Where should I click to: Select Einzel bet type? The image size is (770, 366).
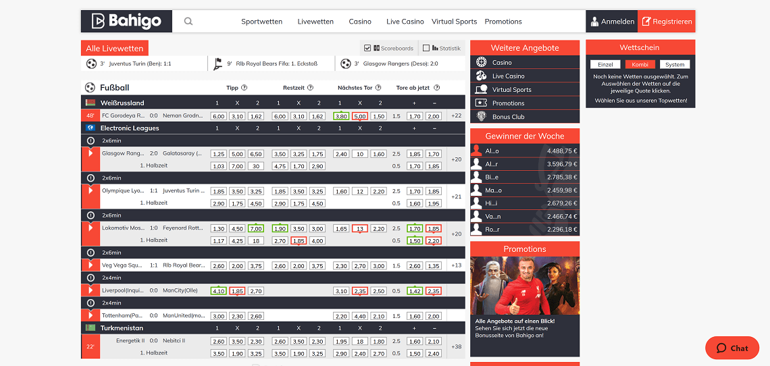point(605,64)
